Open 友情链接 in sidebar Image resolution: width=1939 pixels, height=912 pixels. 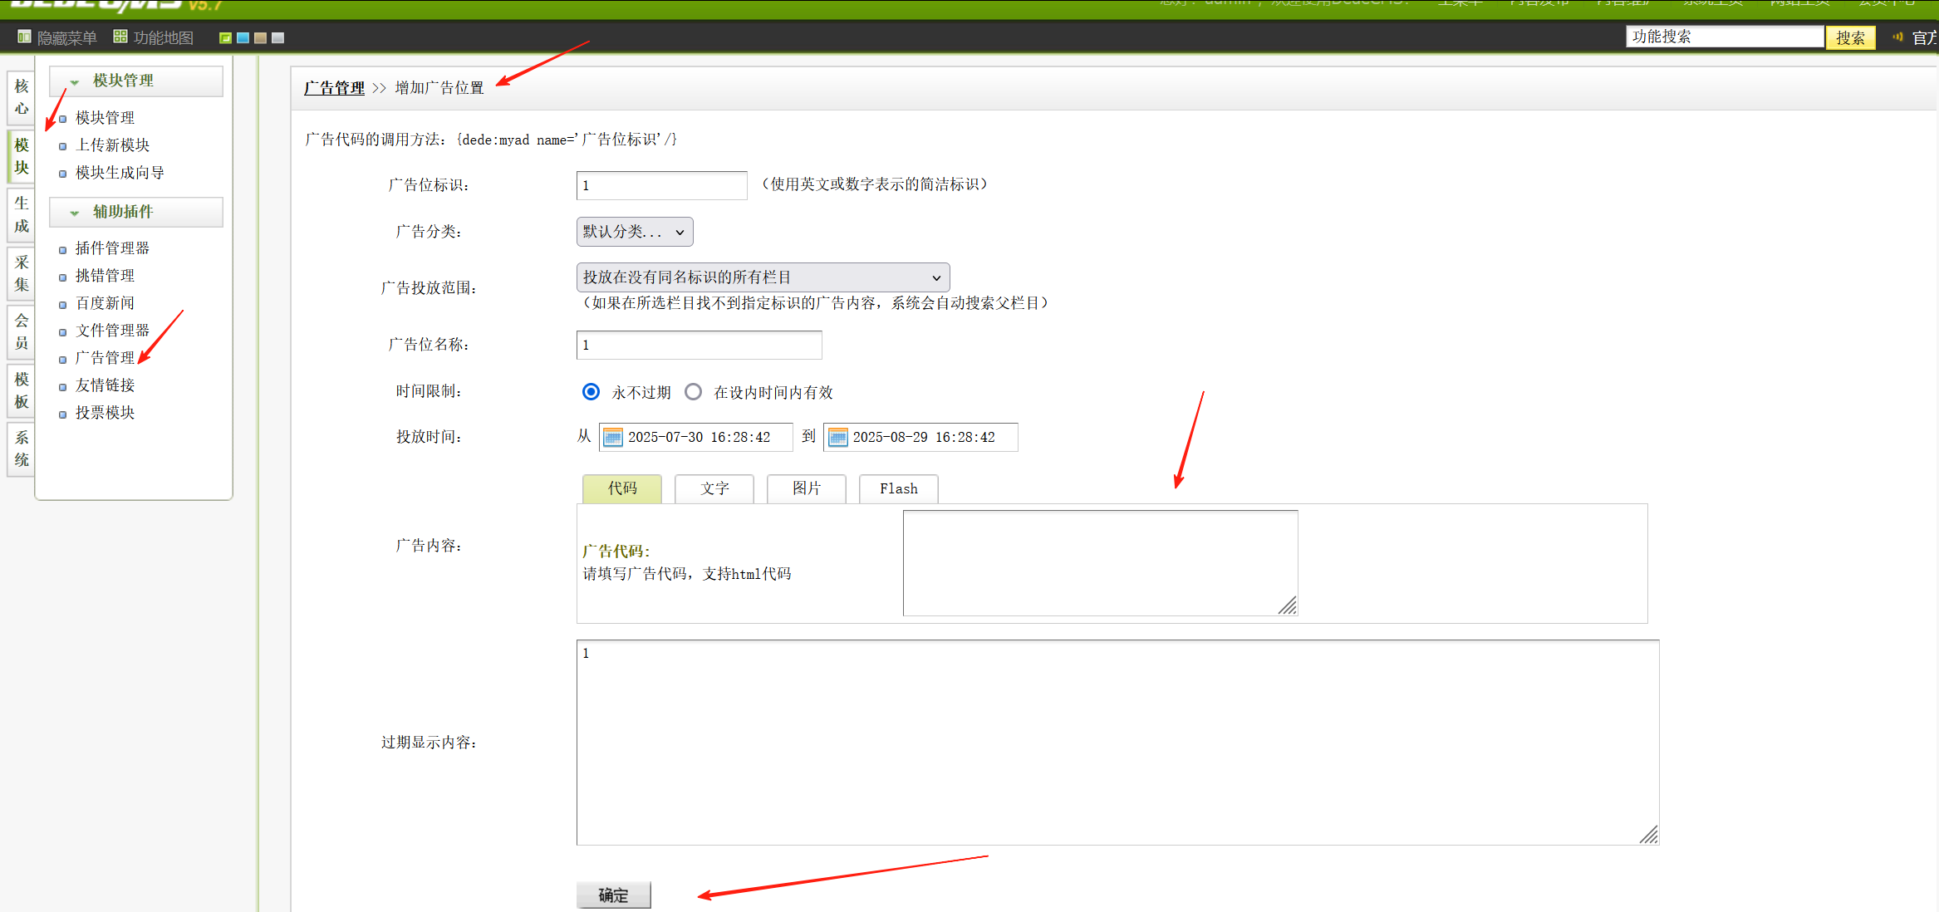click(105, 385)
